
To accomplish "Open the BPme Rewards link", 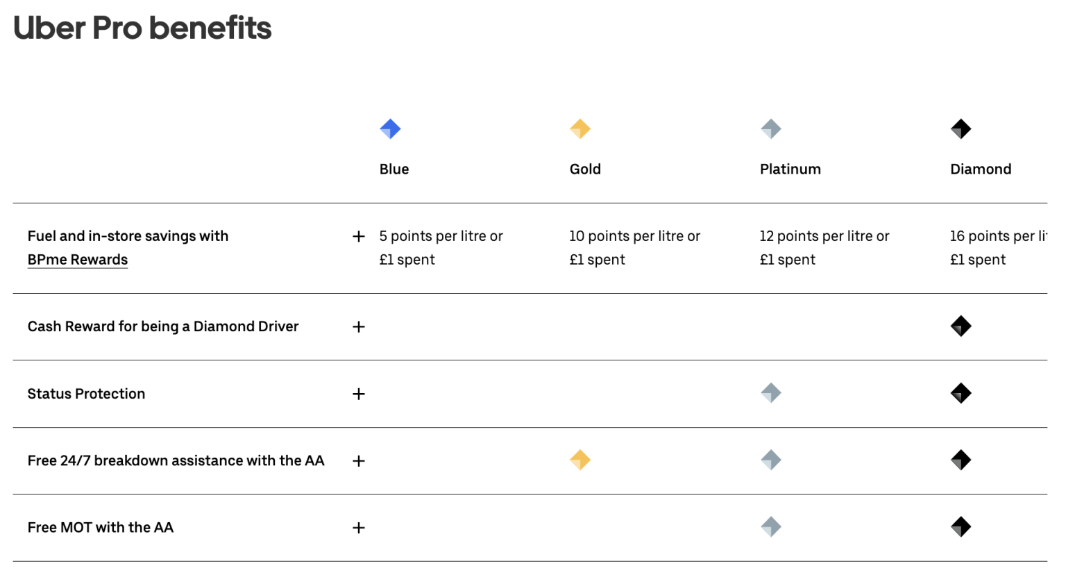I will 77,259.
